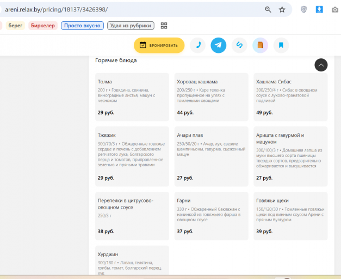Click the orange bag delivery icon
The height and width of the screenshot is (279, 341).
coord(260,45)
